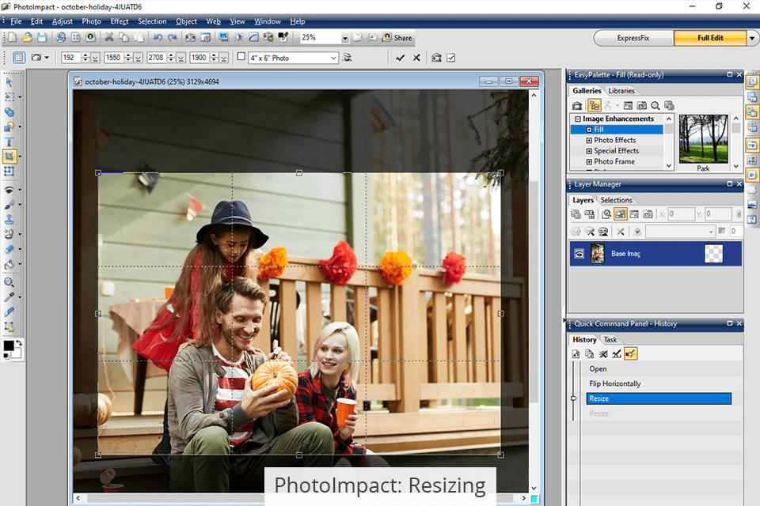Open the File menu
The image size is (760, 506).
coord(16,21)
